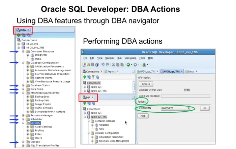The width and height of the screenshot is (236, 149).
Task: Expand the Storage node
Action: [x=23, y=142]
